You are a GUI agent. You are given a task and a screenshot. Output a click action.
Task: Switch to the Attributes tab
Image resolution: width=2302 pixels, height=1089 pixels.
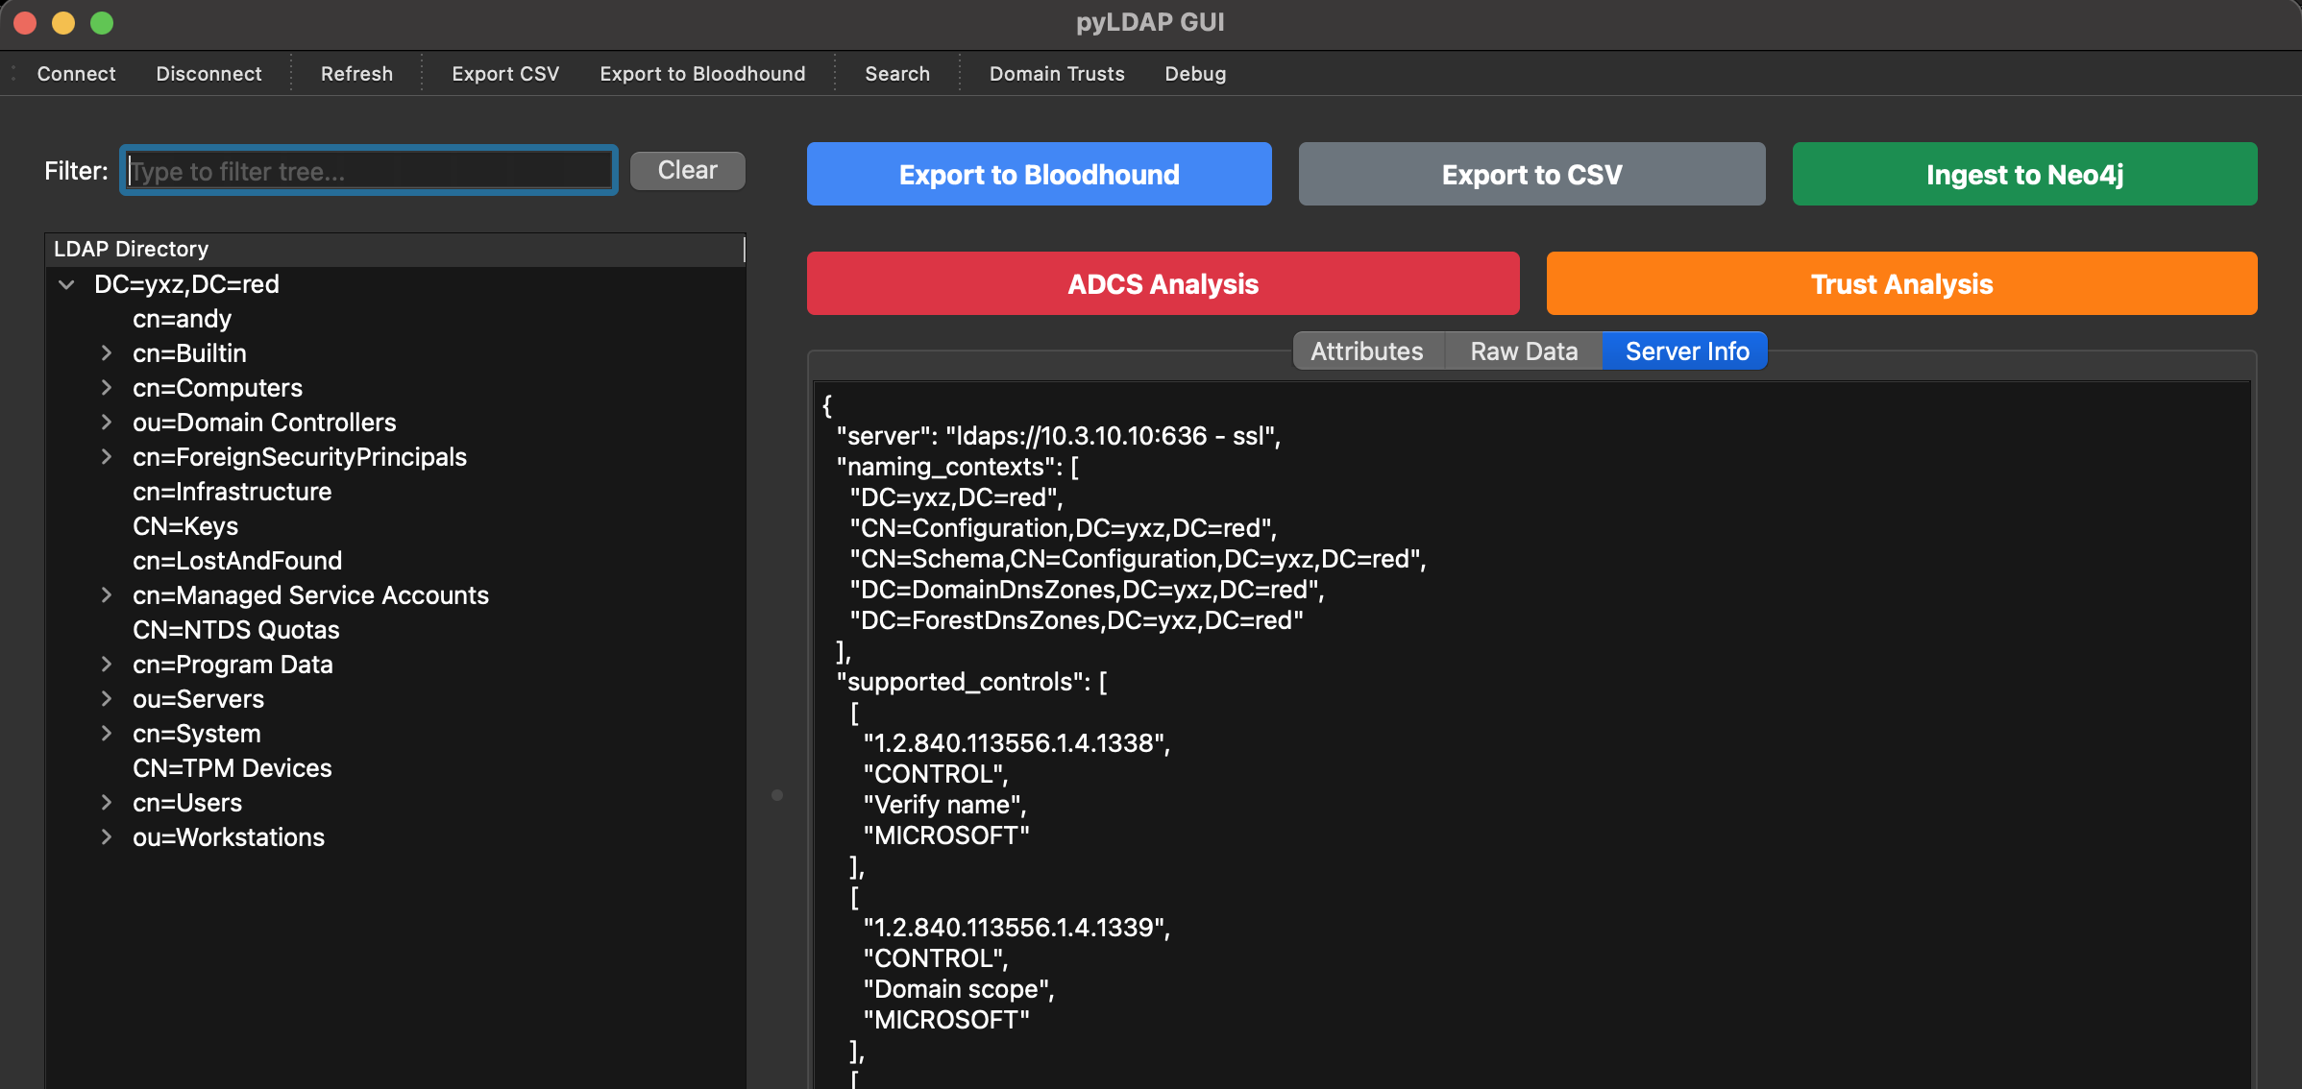(1368, 351)
